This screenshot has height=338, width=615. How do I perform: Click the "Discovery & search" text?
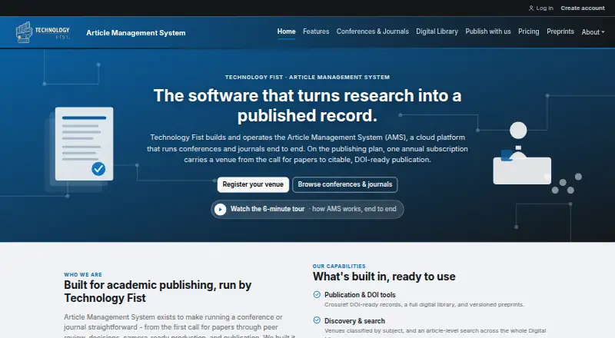pyautogui.click(x=354, y=321)
